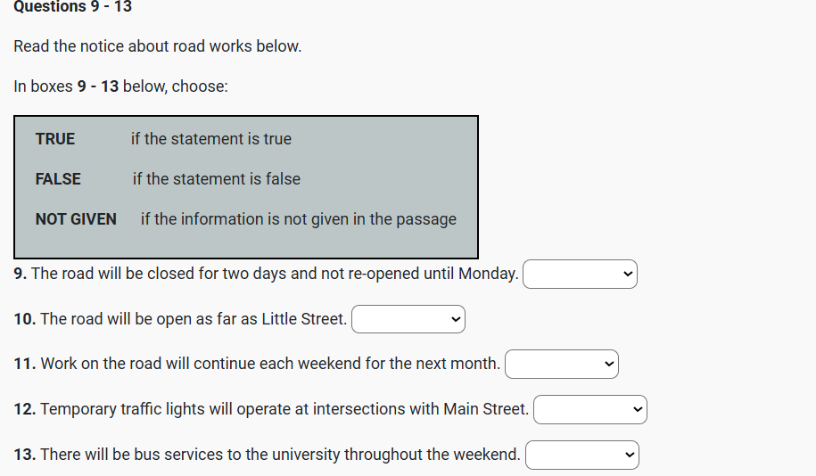816x476 pixels.
Task: Click the bold TRUE label
Action: tap(55, 139)
